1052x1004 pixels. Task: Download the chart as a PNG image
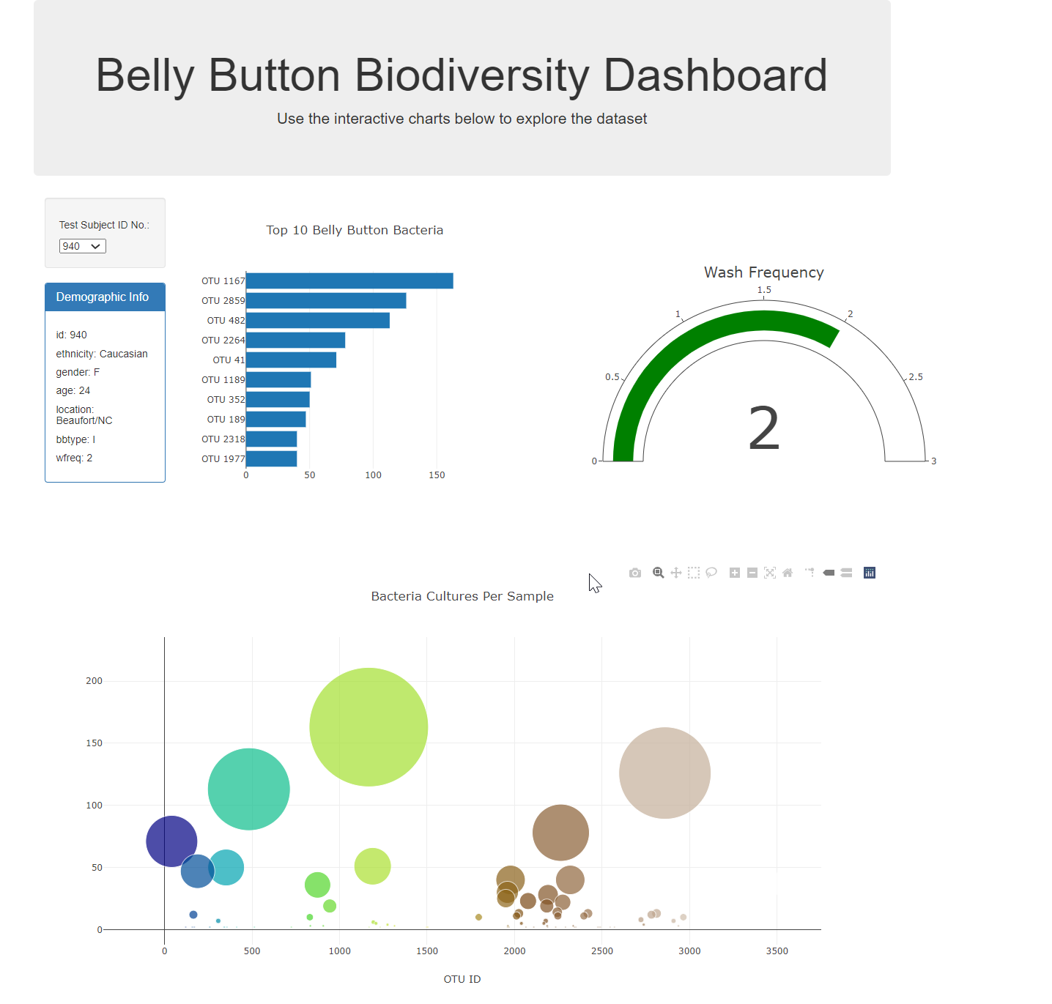pyautogui.click(x=635, y=573)
